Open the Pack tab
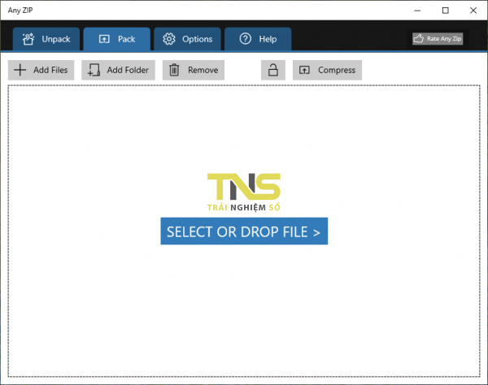Screen dimensions: 488x385 [116, 39]
